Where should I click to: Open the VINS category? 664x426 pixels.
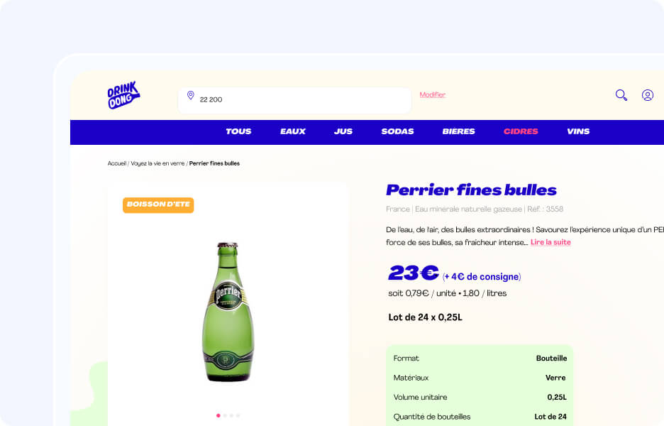coord(578,131)
